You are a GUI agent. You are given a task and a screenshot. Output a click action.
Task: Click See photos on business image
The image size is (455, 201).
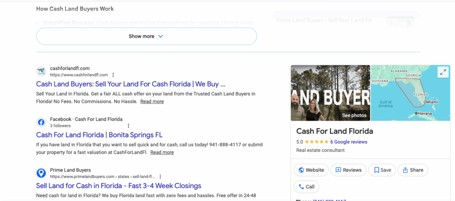coord(354,115)
